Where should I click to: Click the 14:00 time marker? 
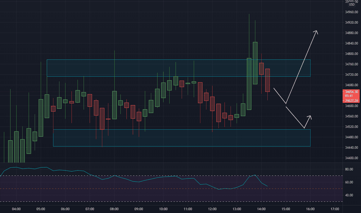261,209
